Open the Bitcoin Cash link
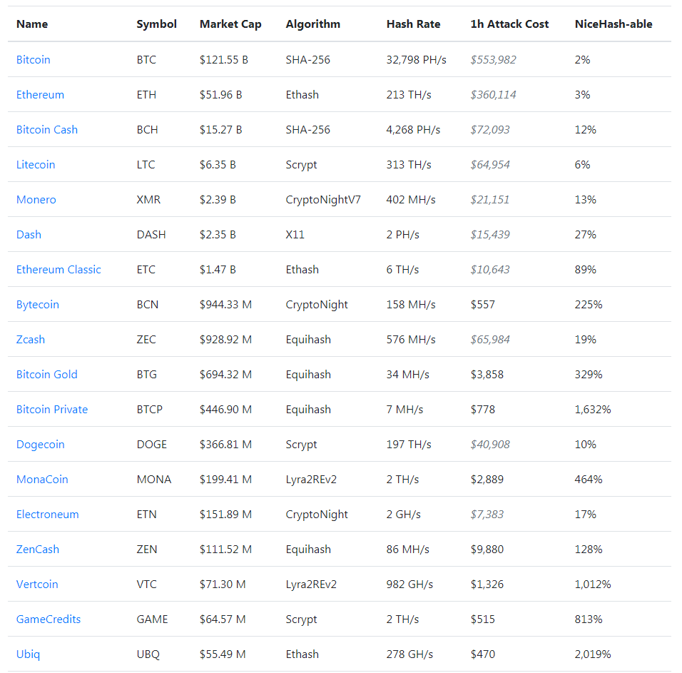This screenshot has height=673, width=682. point(47,130)
